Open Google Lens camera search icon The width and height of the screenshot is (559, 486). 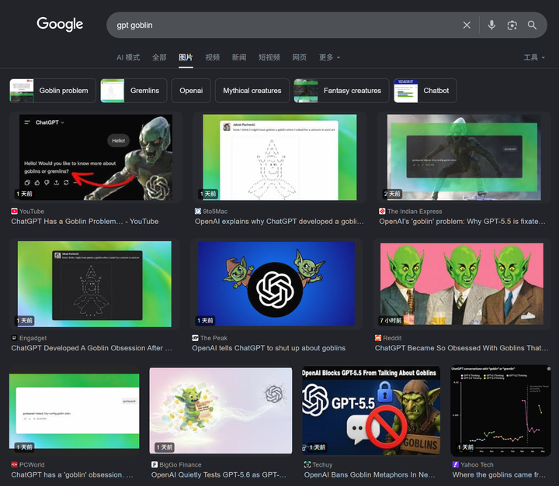click(512, 25)
